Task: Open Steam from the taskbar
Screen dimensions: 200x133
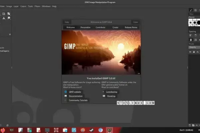Action: 91,130
